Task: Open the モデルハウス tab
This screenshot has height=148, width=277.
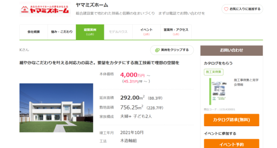Action: [118, 32]
